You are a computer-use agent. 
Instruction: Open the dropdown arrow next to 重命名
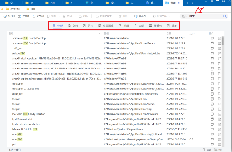149,16
